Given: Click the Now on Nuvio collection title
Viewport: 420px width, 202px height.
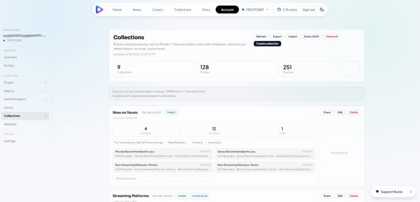Looking at the screenshot, I should pyautogui.click(x=125, y=112).
